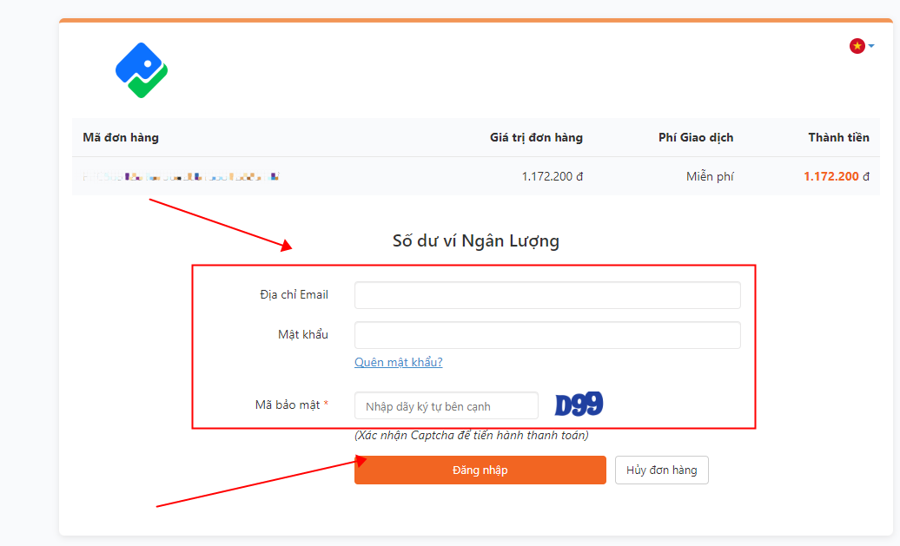Click the Mã đơn hàng column header
900x546 pixels.
[x=121, y=138]
